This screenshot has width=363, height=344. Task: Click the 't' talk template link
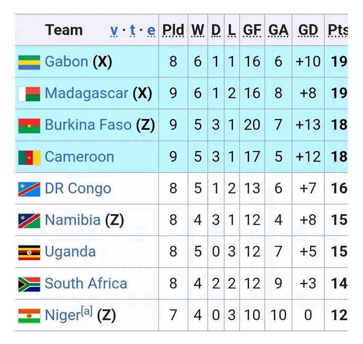pyautogui.click(x=133, y=30)
